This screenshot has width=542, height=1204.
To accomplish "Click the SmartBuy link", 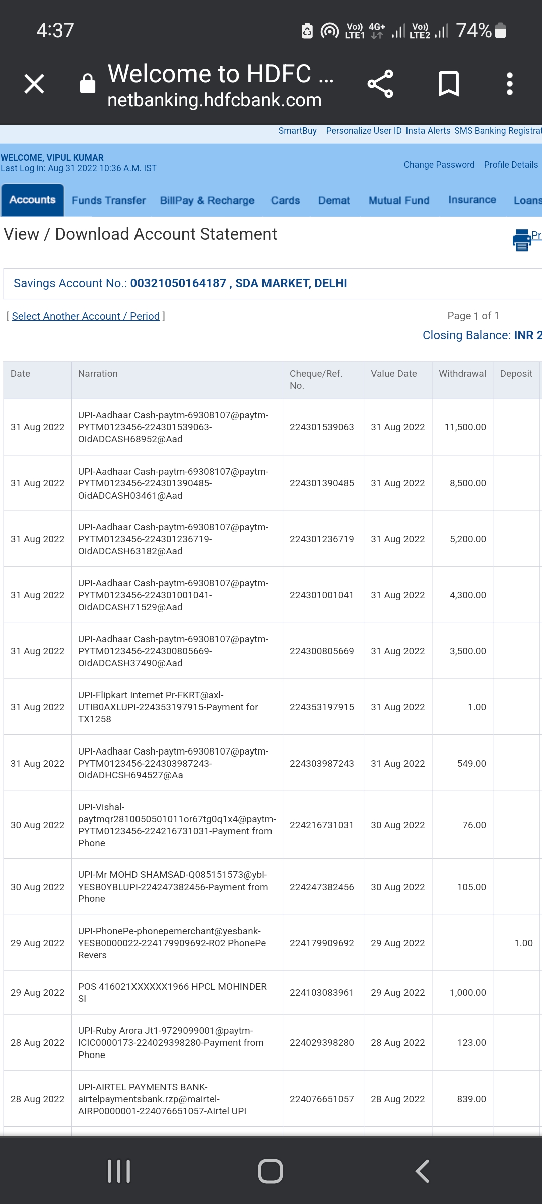I will (x=298, y=131).
